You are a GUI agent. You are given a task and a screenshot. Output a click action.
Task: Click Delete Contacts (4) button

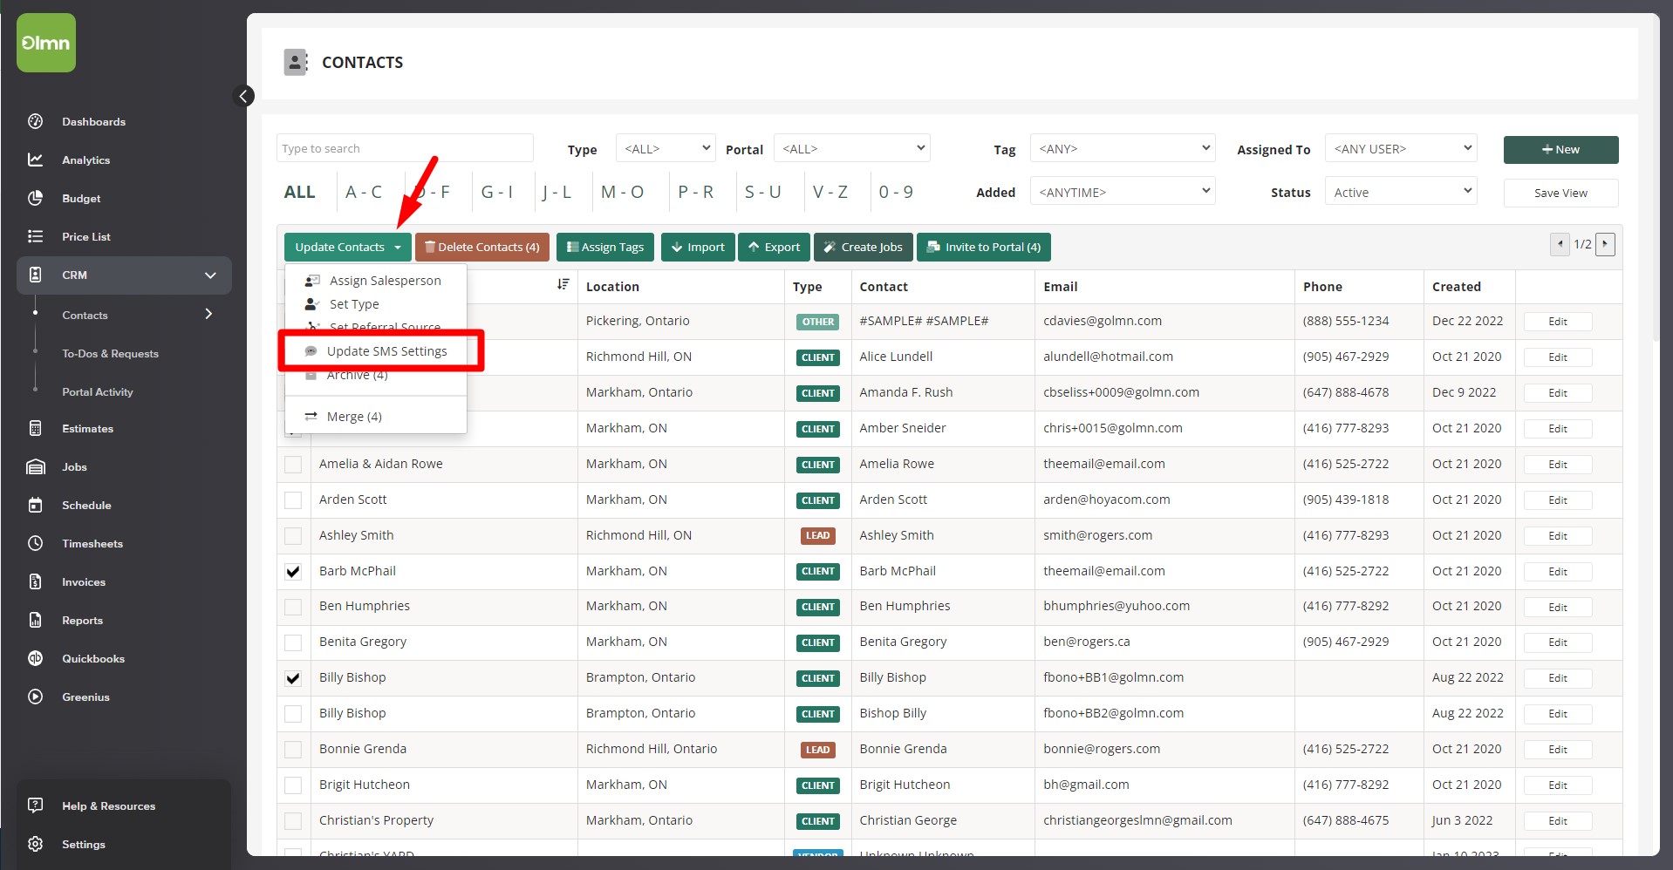click(482, 247)
